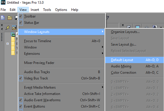This screenshot has width=164, height=111.
Task: Open the File menu
Action: point(3,10)
